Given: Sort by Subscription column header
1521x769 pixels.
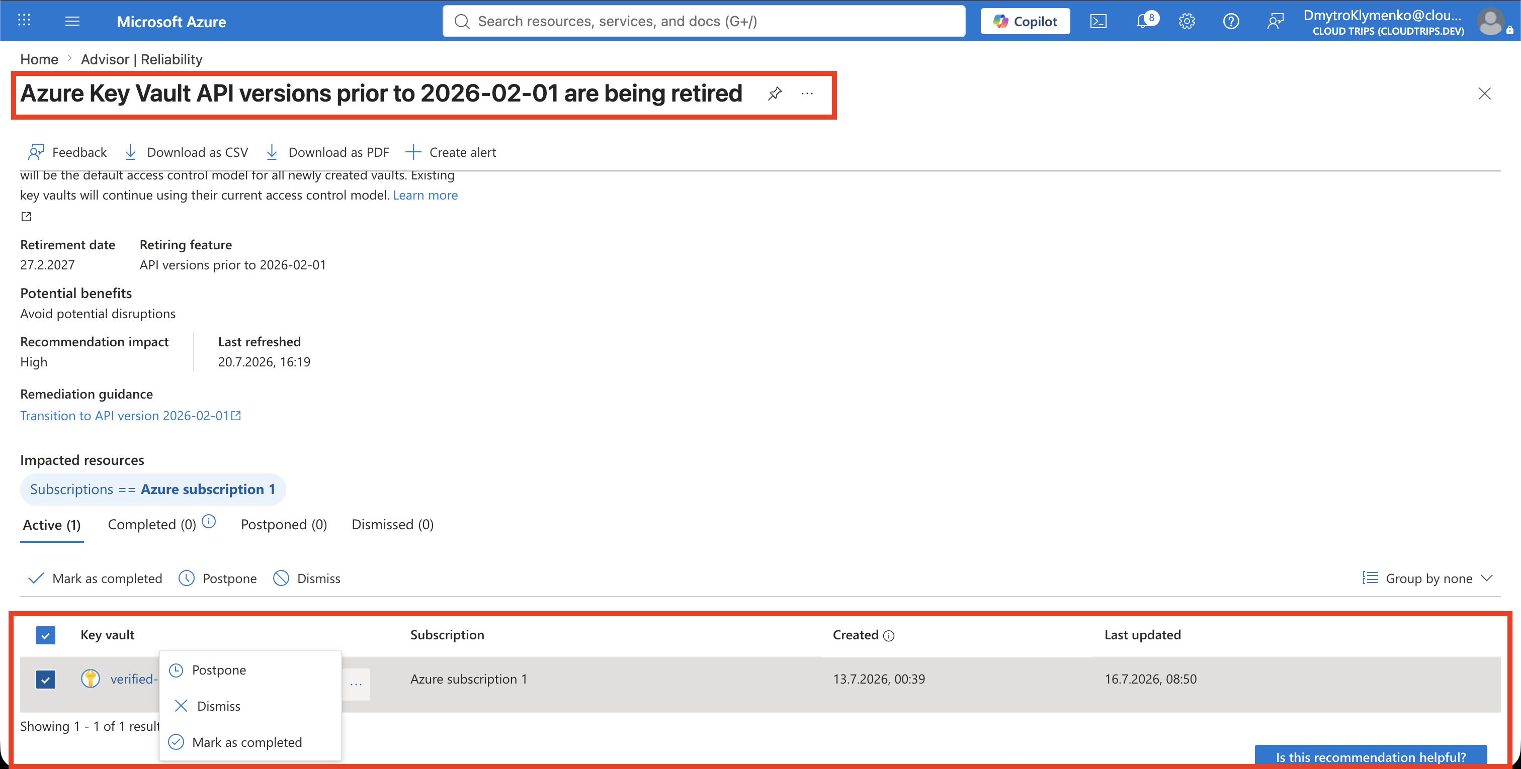Looking at the screenshot, I should pos(447,635).
